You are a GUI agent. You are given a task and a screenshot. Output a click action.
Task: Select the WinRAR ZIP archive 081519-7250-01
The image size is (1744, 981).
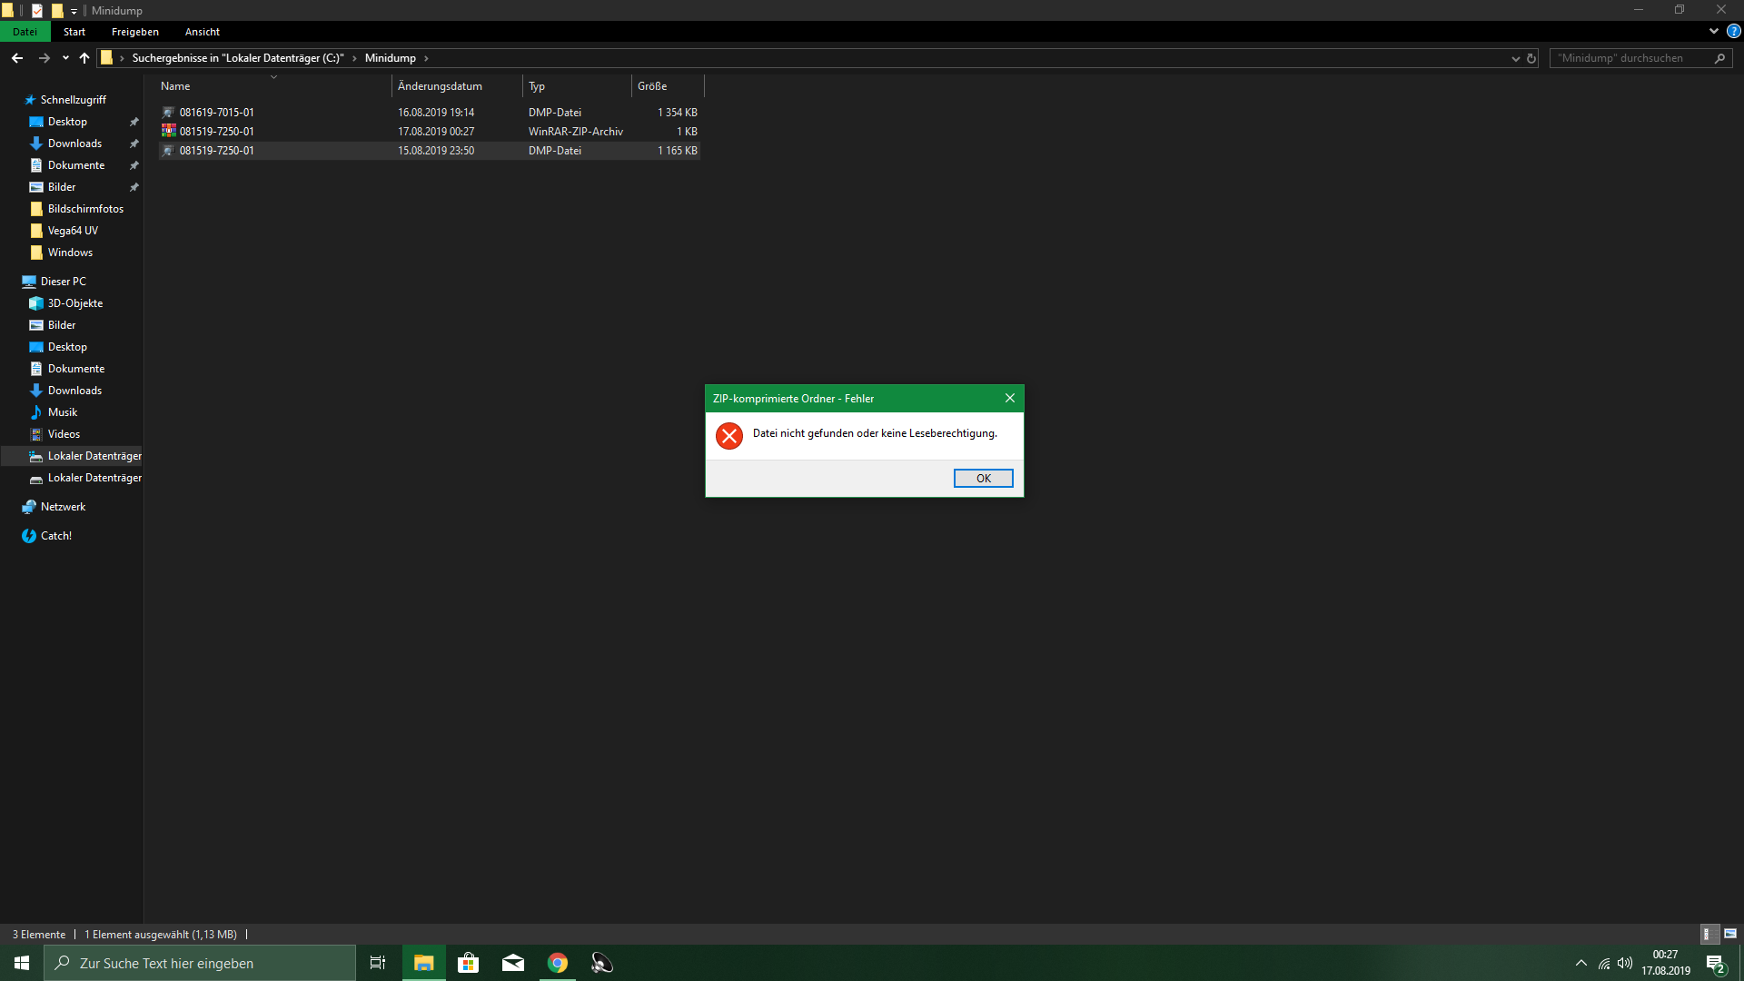coord(216,132)
